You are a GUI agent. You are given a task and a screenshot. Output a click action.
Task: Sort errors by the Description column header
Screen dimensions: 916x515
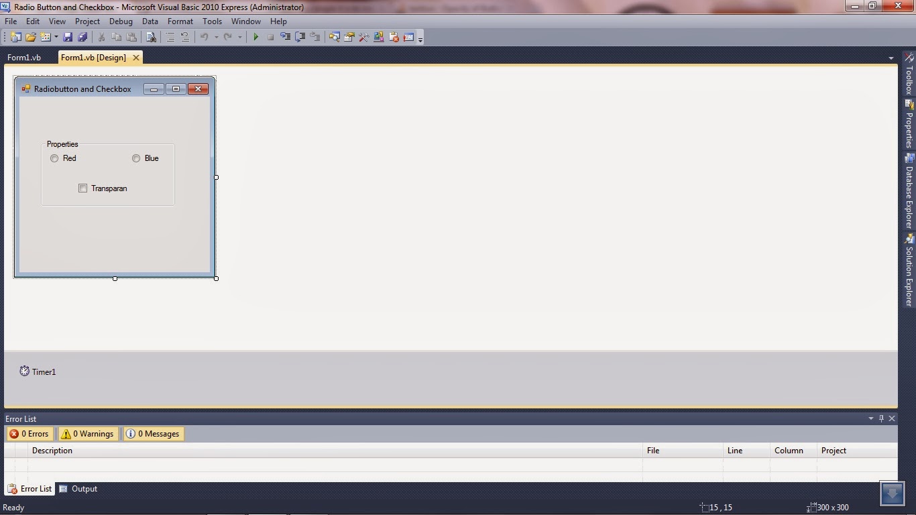click(335, 451)
